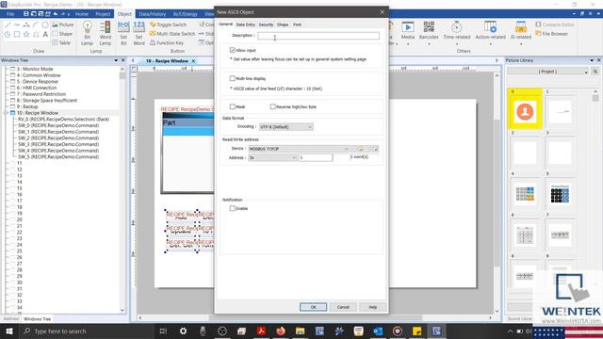This screenshot has width=603, height=339.
Task: Select the Word Lamp object tool
Action: 105,33
